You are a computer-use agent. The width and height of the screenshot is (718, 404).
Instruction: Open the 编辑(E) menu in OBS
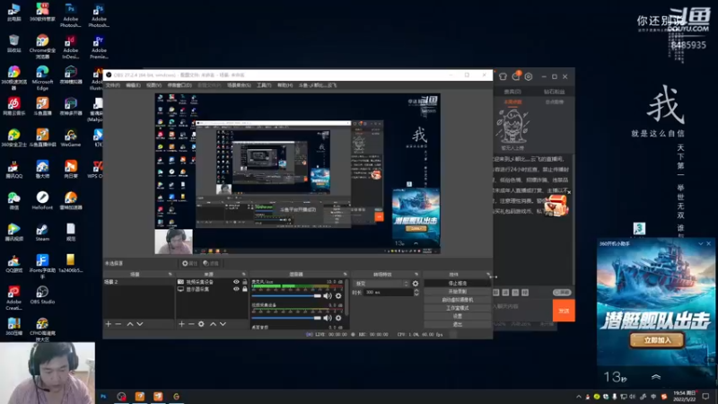(x=133, y=85)
